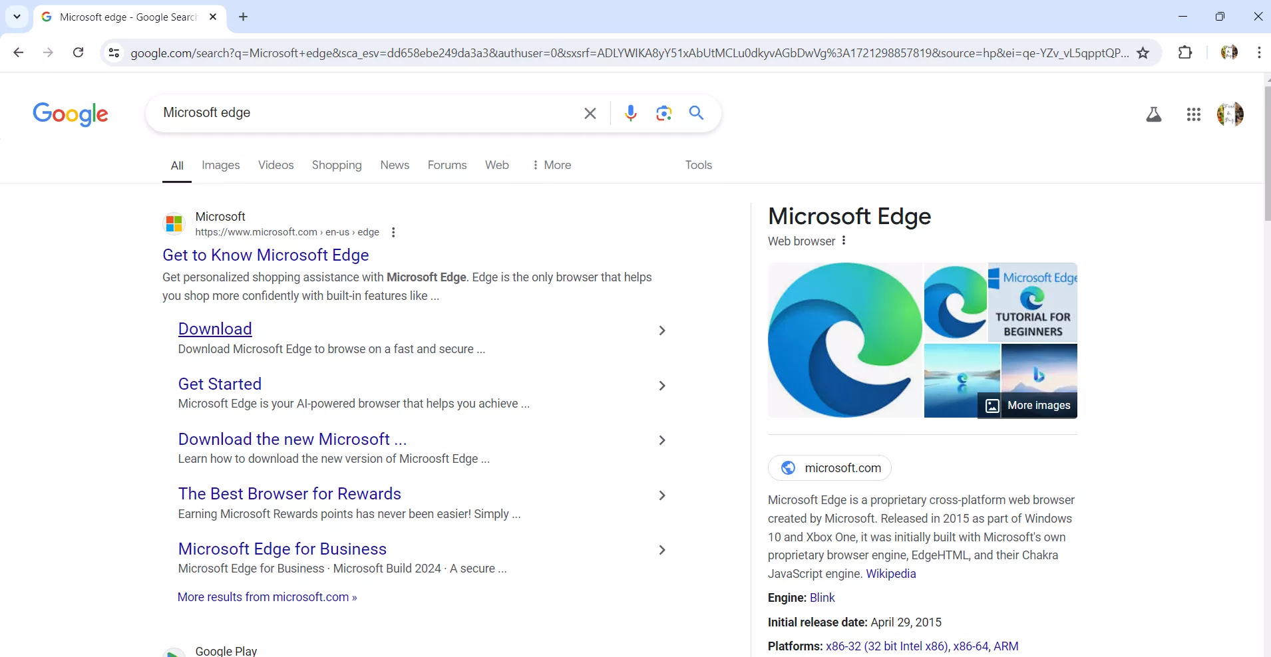The height and width of the screenshot is (657, 1271).
Task: Open the Wikipedia link in the knowledge panel
Action: [x=890, y=574]
